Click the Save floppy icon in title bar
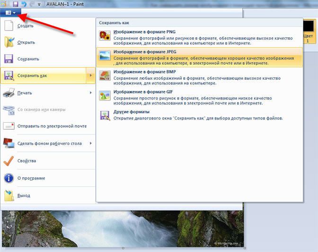318x252 pixels. (x=16, y=4)
